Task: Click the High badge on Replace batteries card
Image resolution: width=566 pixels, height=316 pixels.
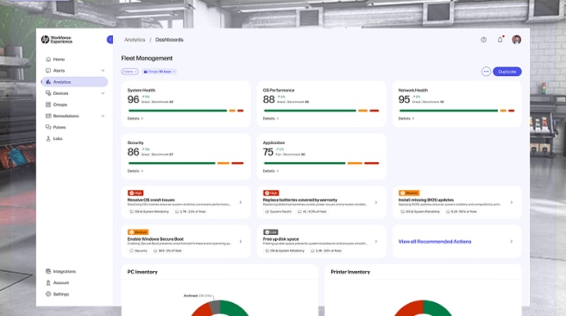Action: click(x=271, y=193)
